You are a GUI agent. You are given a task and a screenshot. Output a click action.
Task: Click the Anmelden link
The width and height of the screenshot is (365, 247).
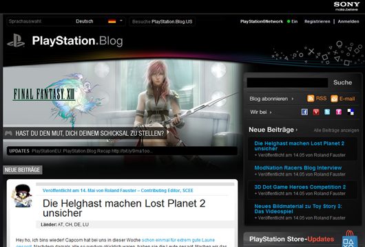[x=348, y=21]
